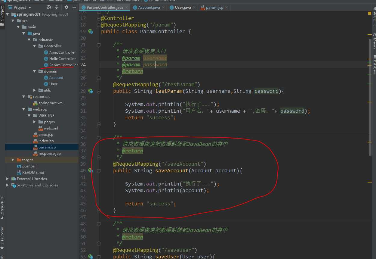Toggle code fold on line 35 comment

coord(99,137)
